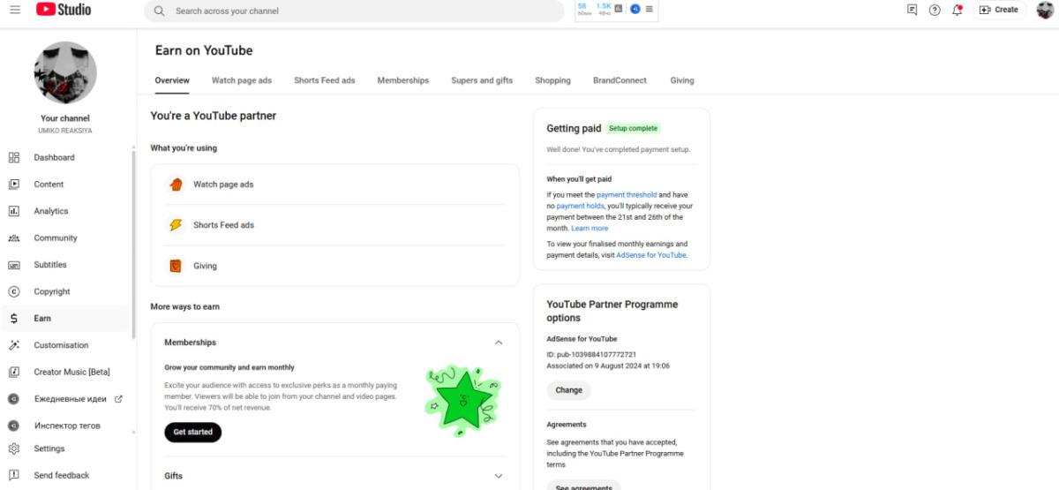The image size is (1059, 490).
Task: Click Get started for Memberships
Action: click(192, 432)
